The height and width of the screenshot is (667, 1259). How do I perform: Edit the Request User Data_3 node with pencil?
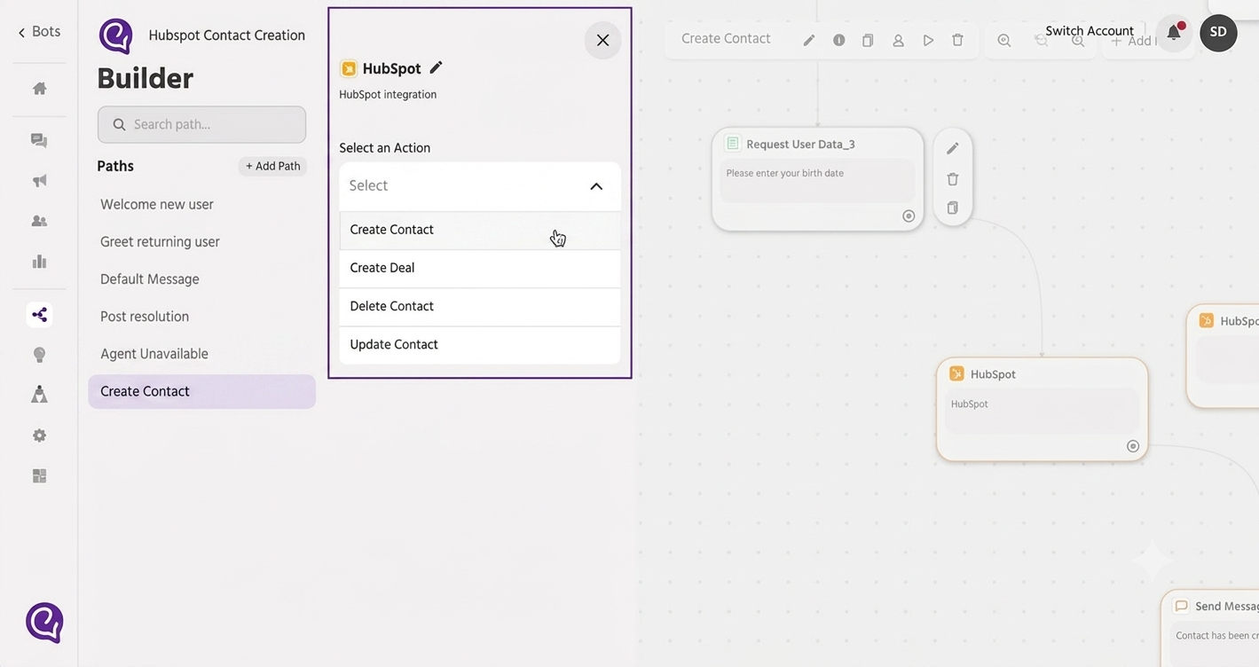[x=952, y=148]
